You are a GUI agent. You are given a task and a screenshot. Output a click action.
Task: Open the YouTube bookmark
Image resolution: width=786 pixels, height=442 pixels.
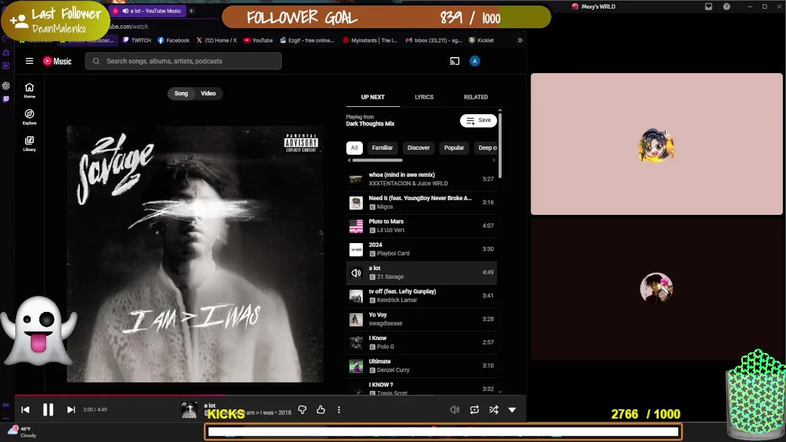click(258, 41)
